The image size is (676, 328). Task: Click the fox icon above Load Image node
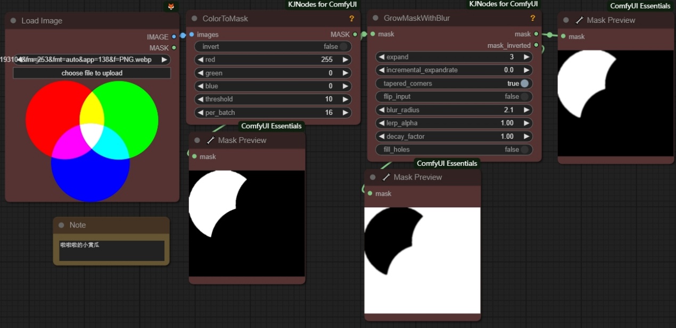pos(171,6)
